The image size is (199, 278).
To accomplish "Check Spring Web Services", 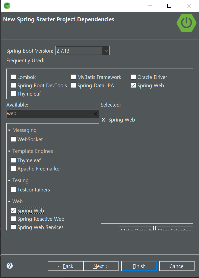I will tap(13, 227).
